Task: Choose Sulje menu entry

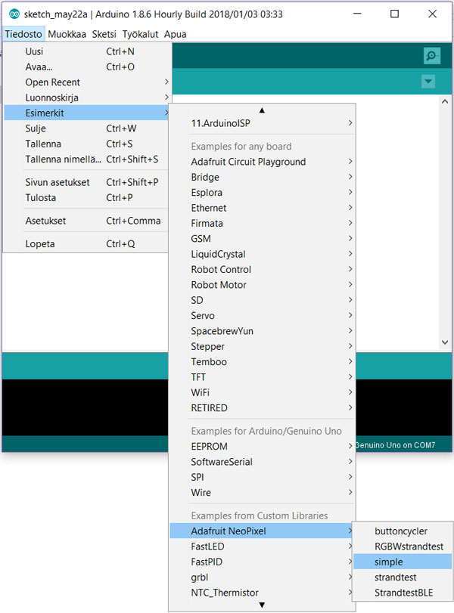Action: (x=86, y=128)
